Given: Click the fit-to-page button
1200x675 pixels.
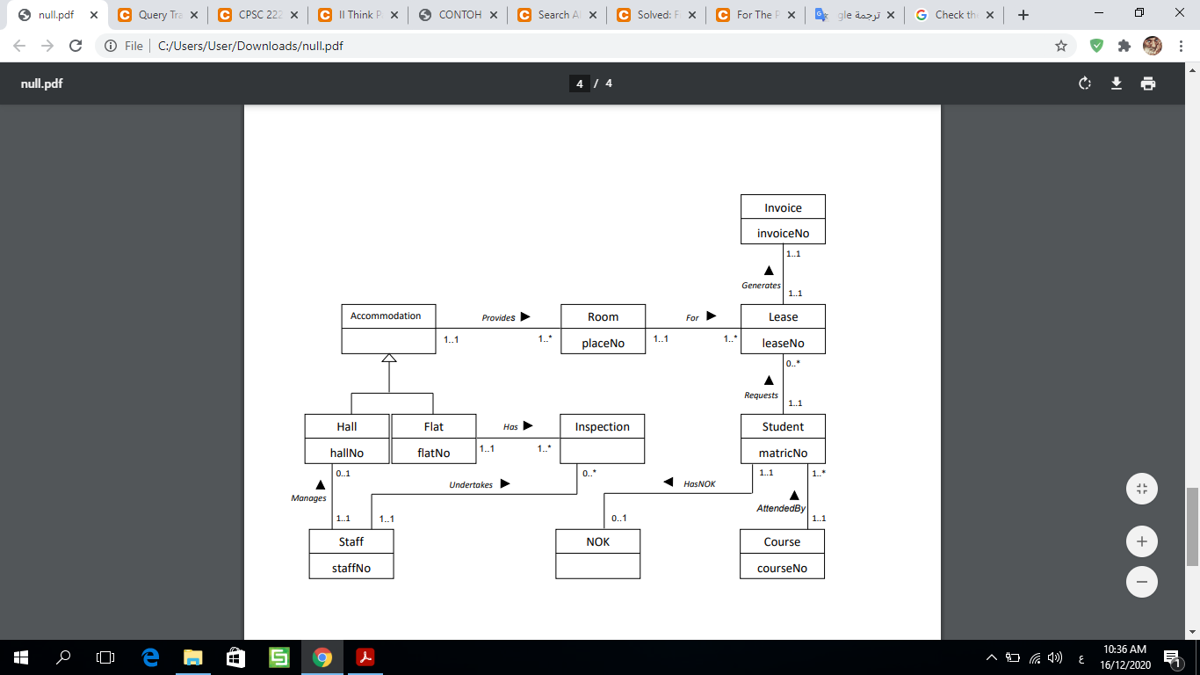Looking at the screenshot, I should point(1141,488).
